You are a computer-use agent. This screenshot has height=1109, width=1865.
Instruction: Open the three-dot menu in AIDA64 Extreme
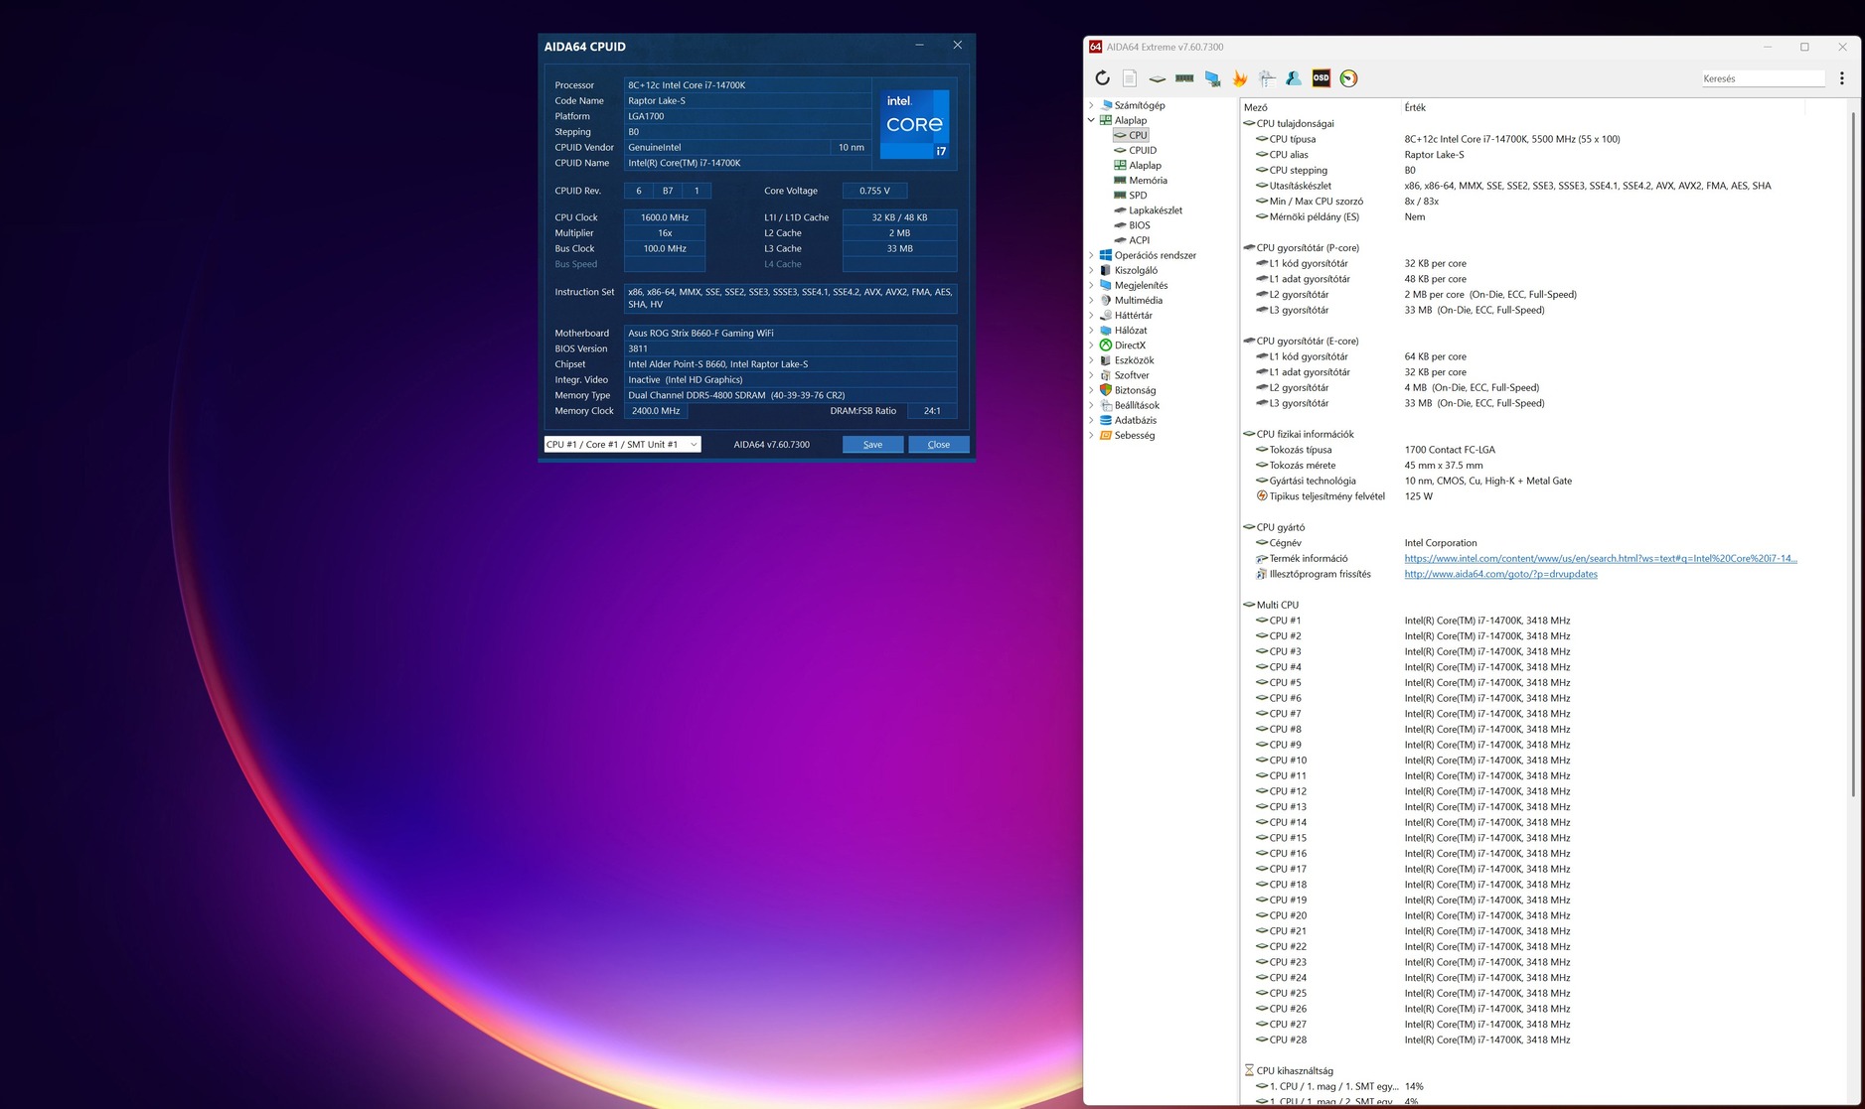(x=1841, y=78)
